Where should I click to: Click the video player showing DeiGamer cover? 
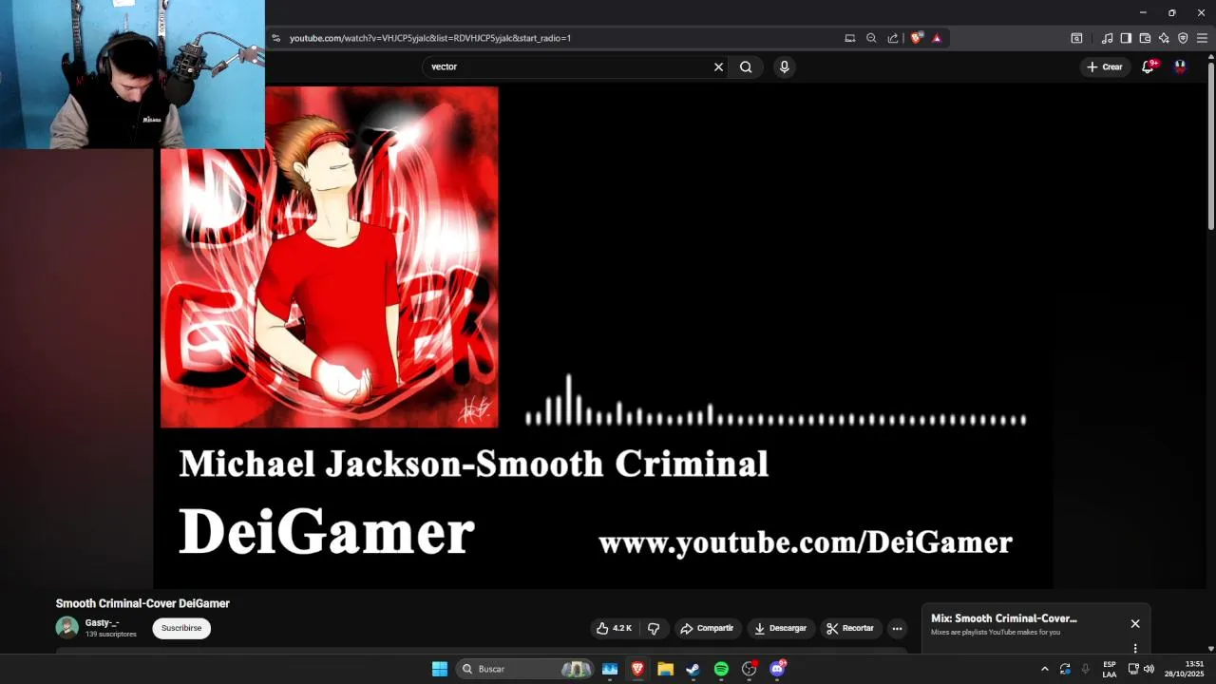click(x=603, y=337)
